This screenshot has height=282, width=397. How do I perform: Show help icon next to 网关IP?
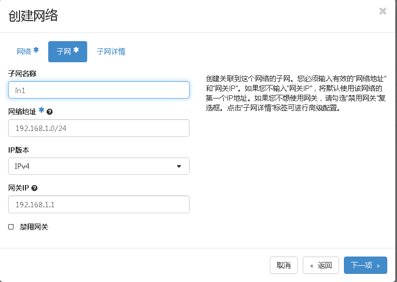(35, 188)
